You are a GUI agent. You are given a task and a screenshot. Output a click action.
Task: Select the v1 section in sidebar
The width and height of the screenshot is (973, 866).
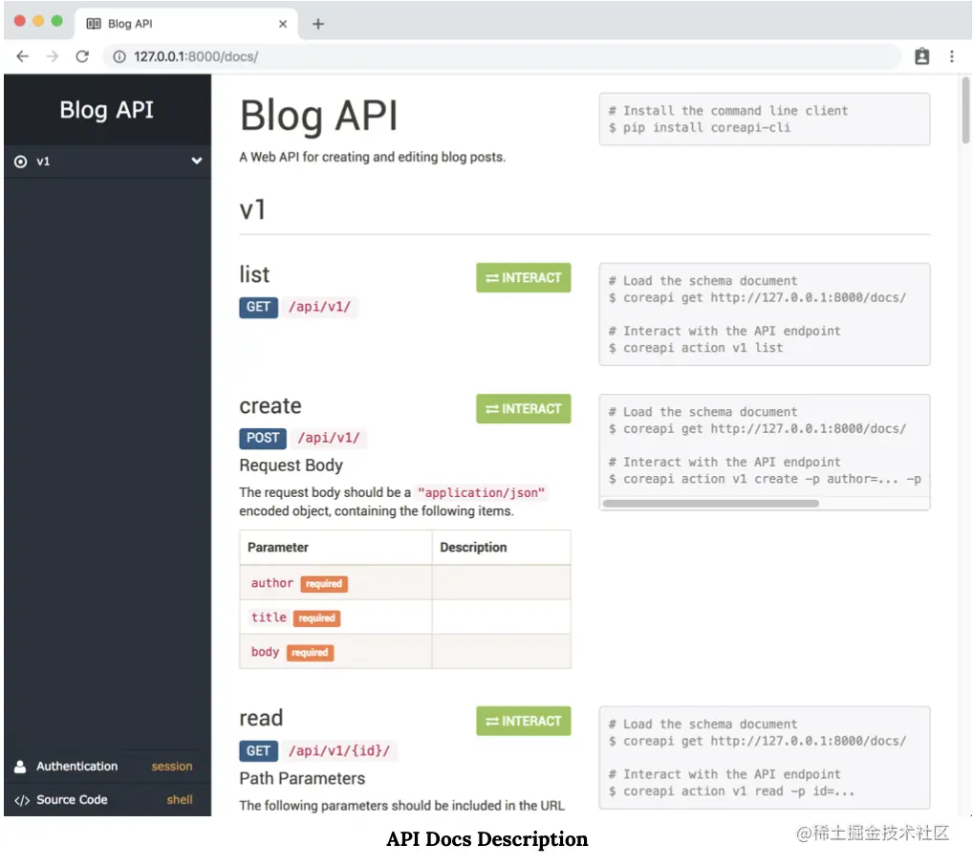[107, 162]
